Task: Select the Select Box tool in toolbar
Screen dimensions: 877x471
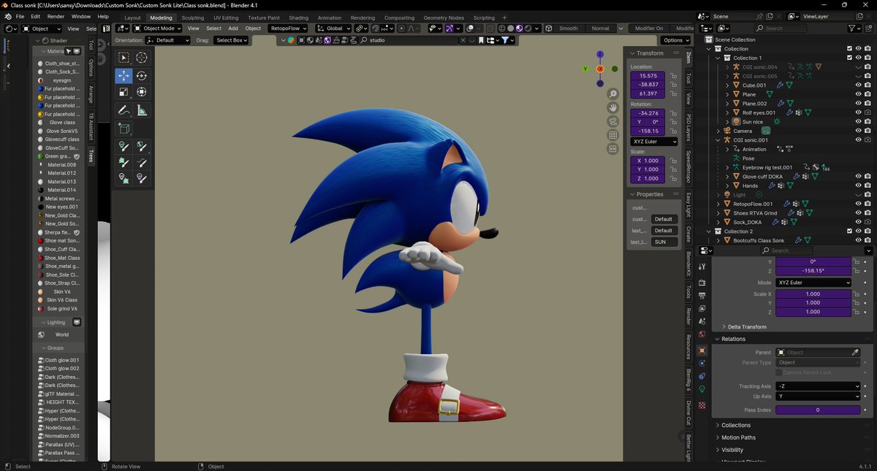Action: [124, 58]
